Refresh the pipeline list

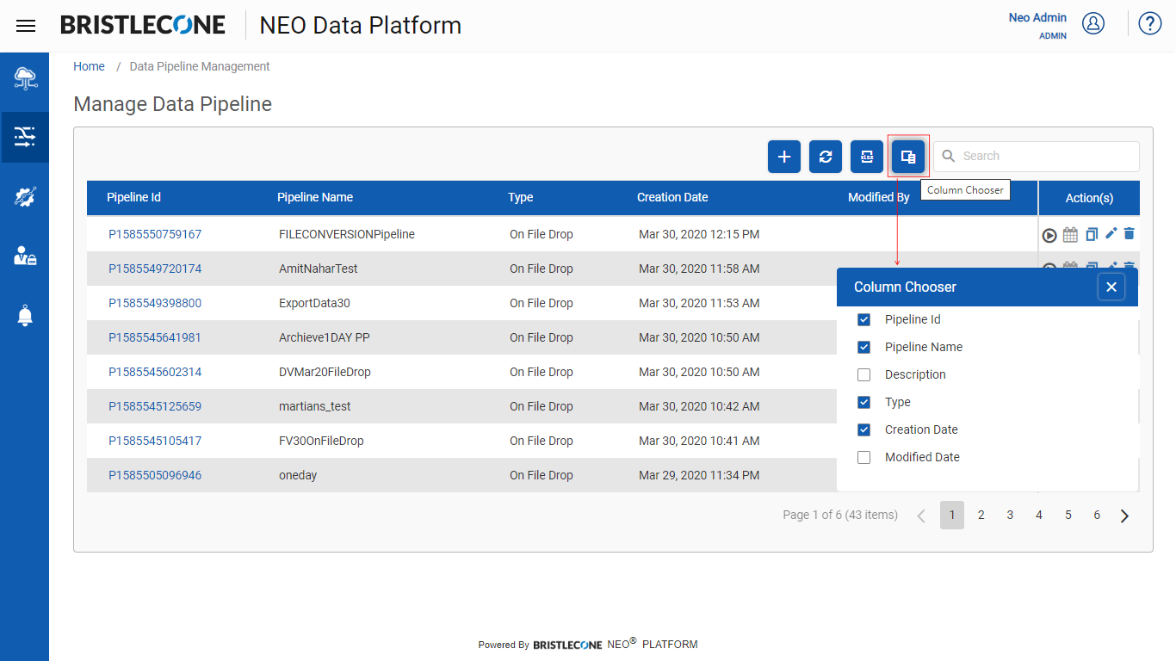(826, 157)
